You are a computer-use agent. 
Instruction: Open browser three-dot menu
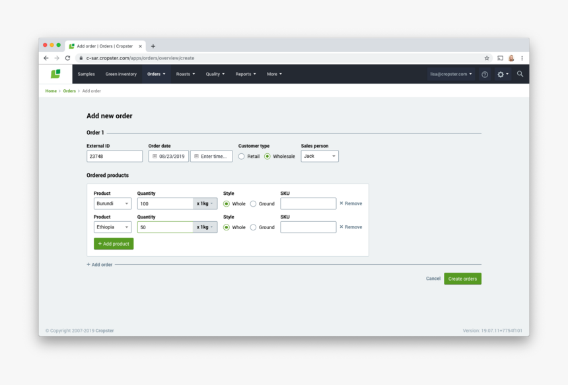click(522, 58)
